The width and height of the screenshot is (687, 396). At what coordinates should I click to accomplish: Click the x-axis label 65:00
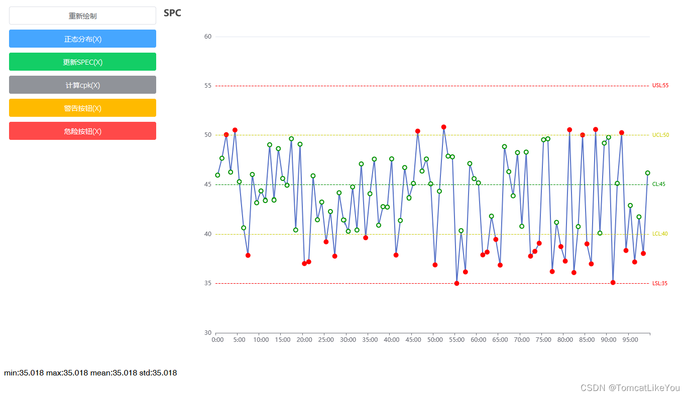coord(500,340)
